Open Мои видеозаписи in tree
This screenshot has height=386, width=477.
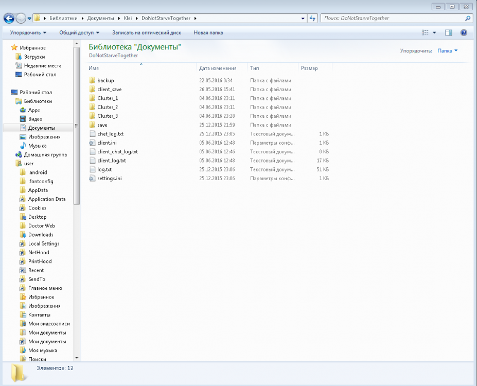pos(45,324)
